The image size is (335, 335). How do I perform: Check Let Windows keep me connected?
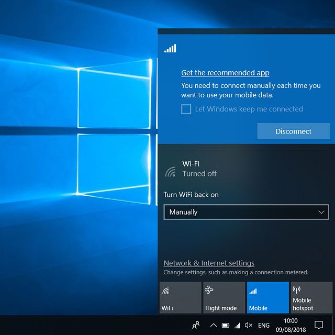tap(186, 109)
